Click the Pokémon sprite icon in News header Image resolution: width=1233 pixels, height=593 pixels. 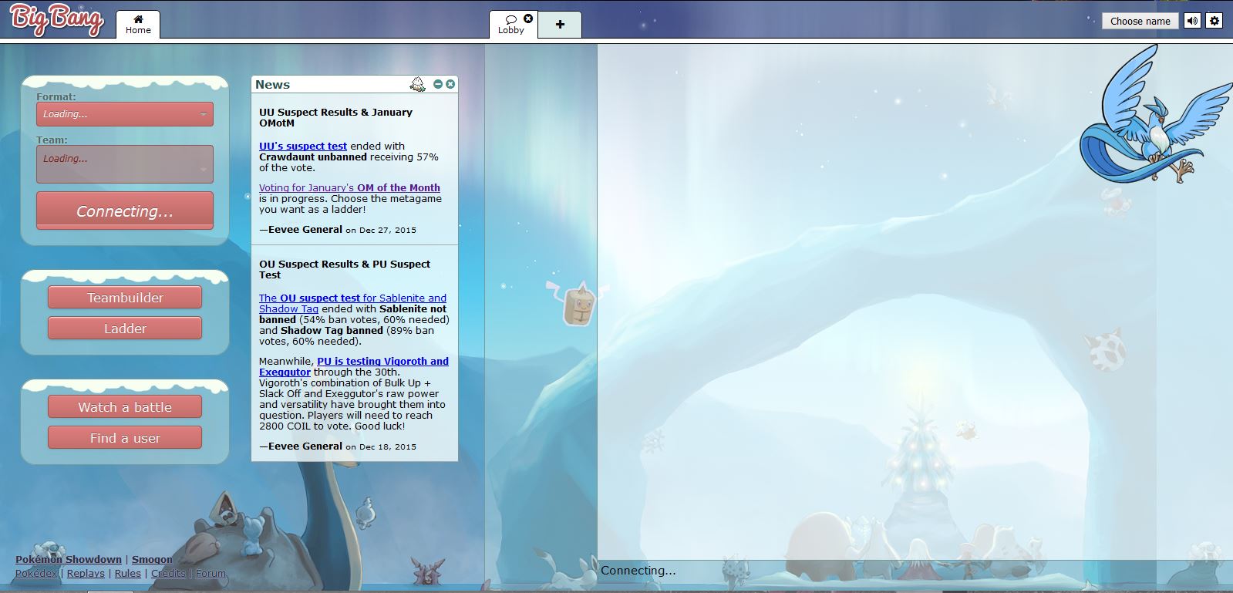pyautogui.click(x=417, y=84)
